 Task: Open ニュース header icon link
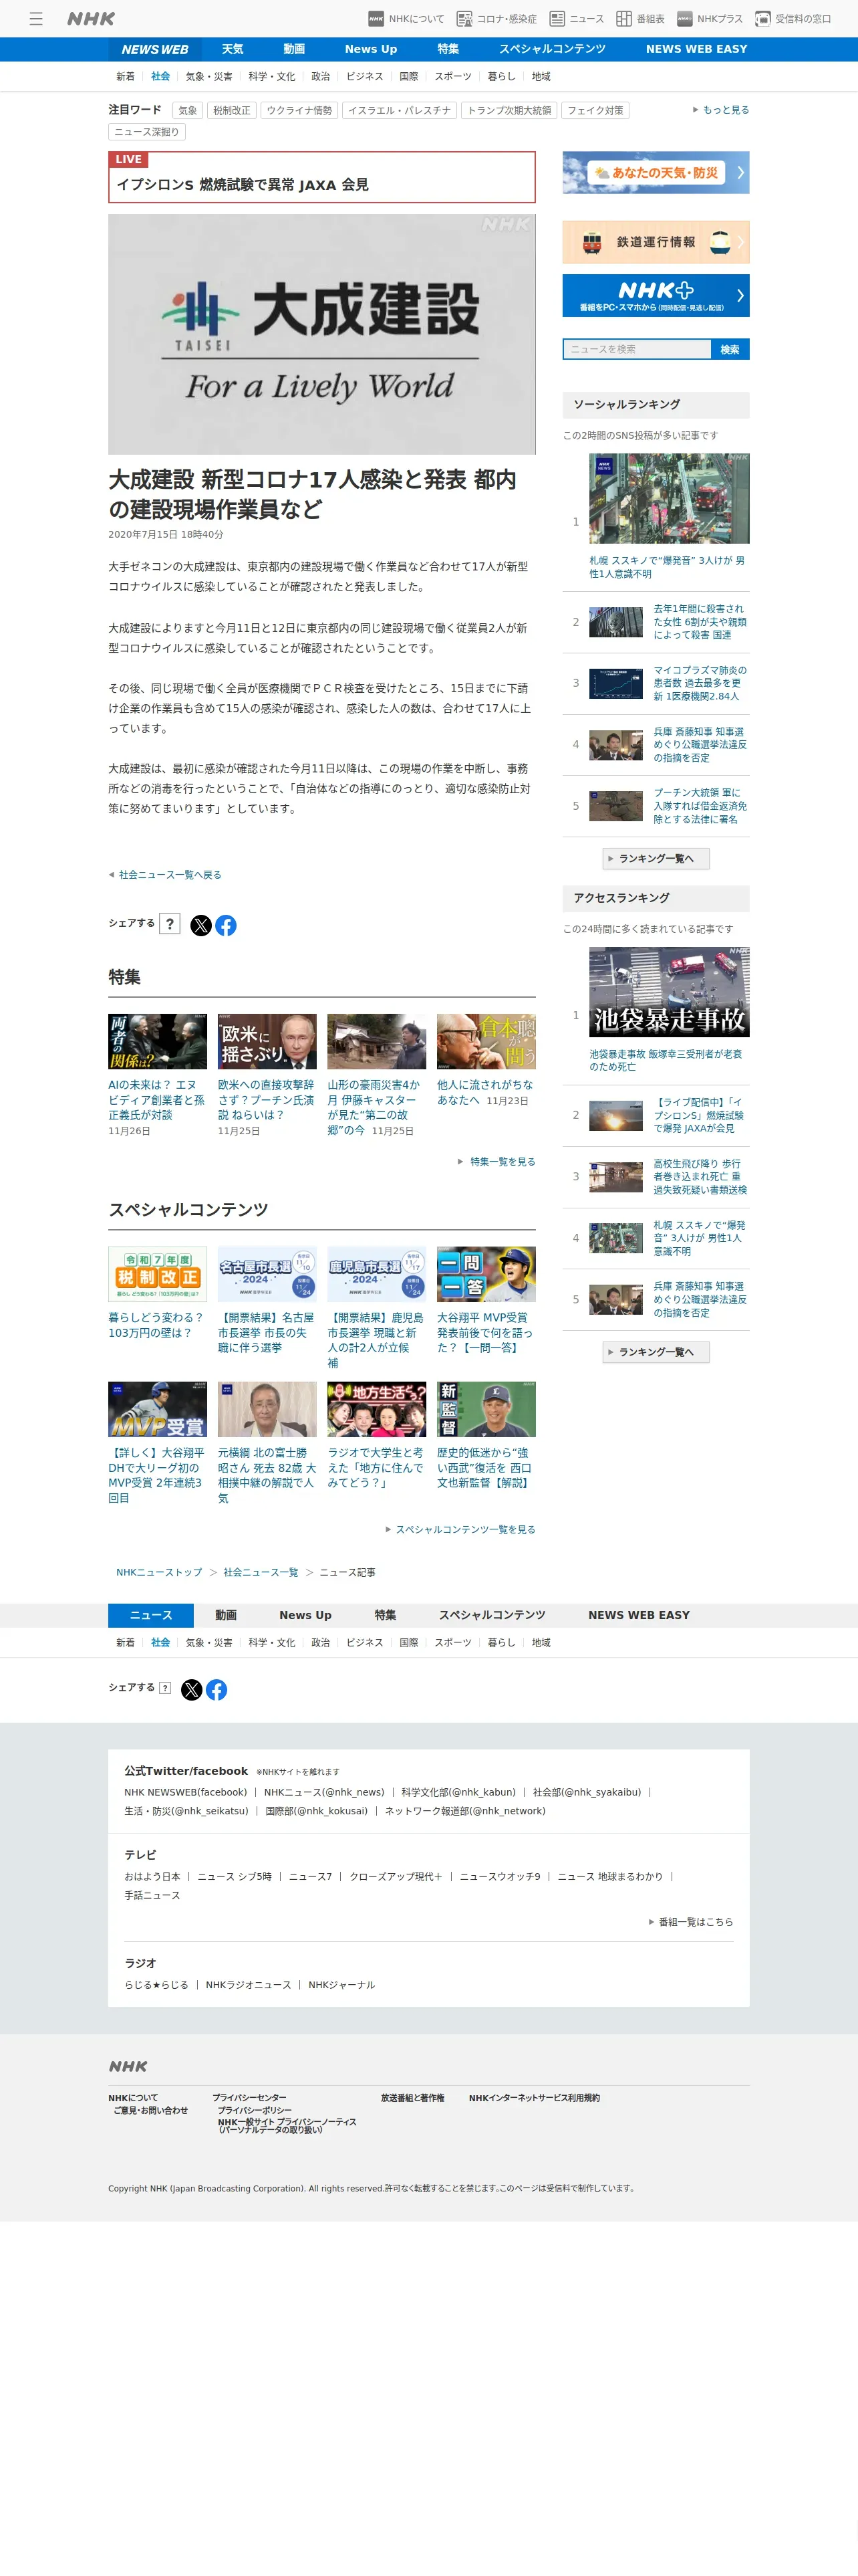pos(576,18)
